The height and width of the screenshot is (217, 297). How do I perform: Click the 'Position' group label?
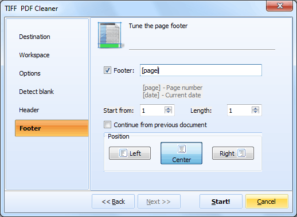pyautogui.click(x=119, y=136)
